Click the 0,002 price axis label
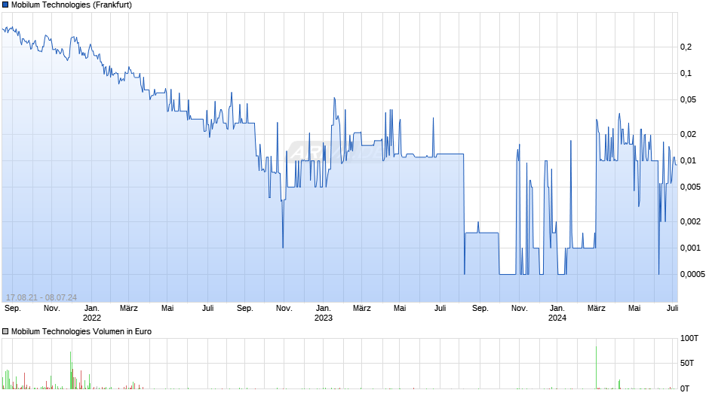Screen dimensions: 709x396 click(690, 221)
